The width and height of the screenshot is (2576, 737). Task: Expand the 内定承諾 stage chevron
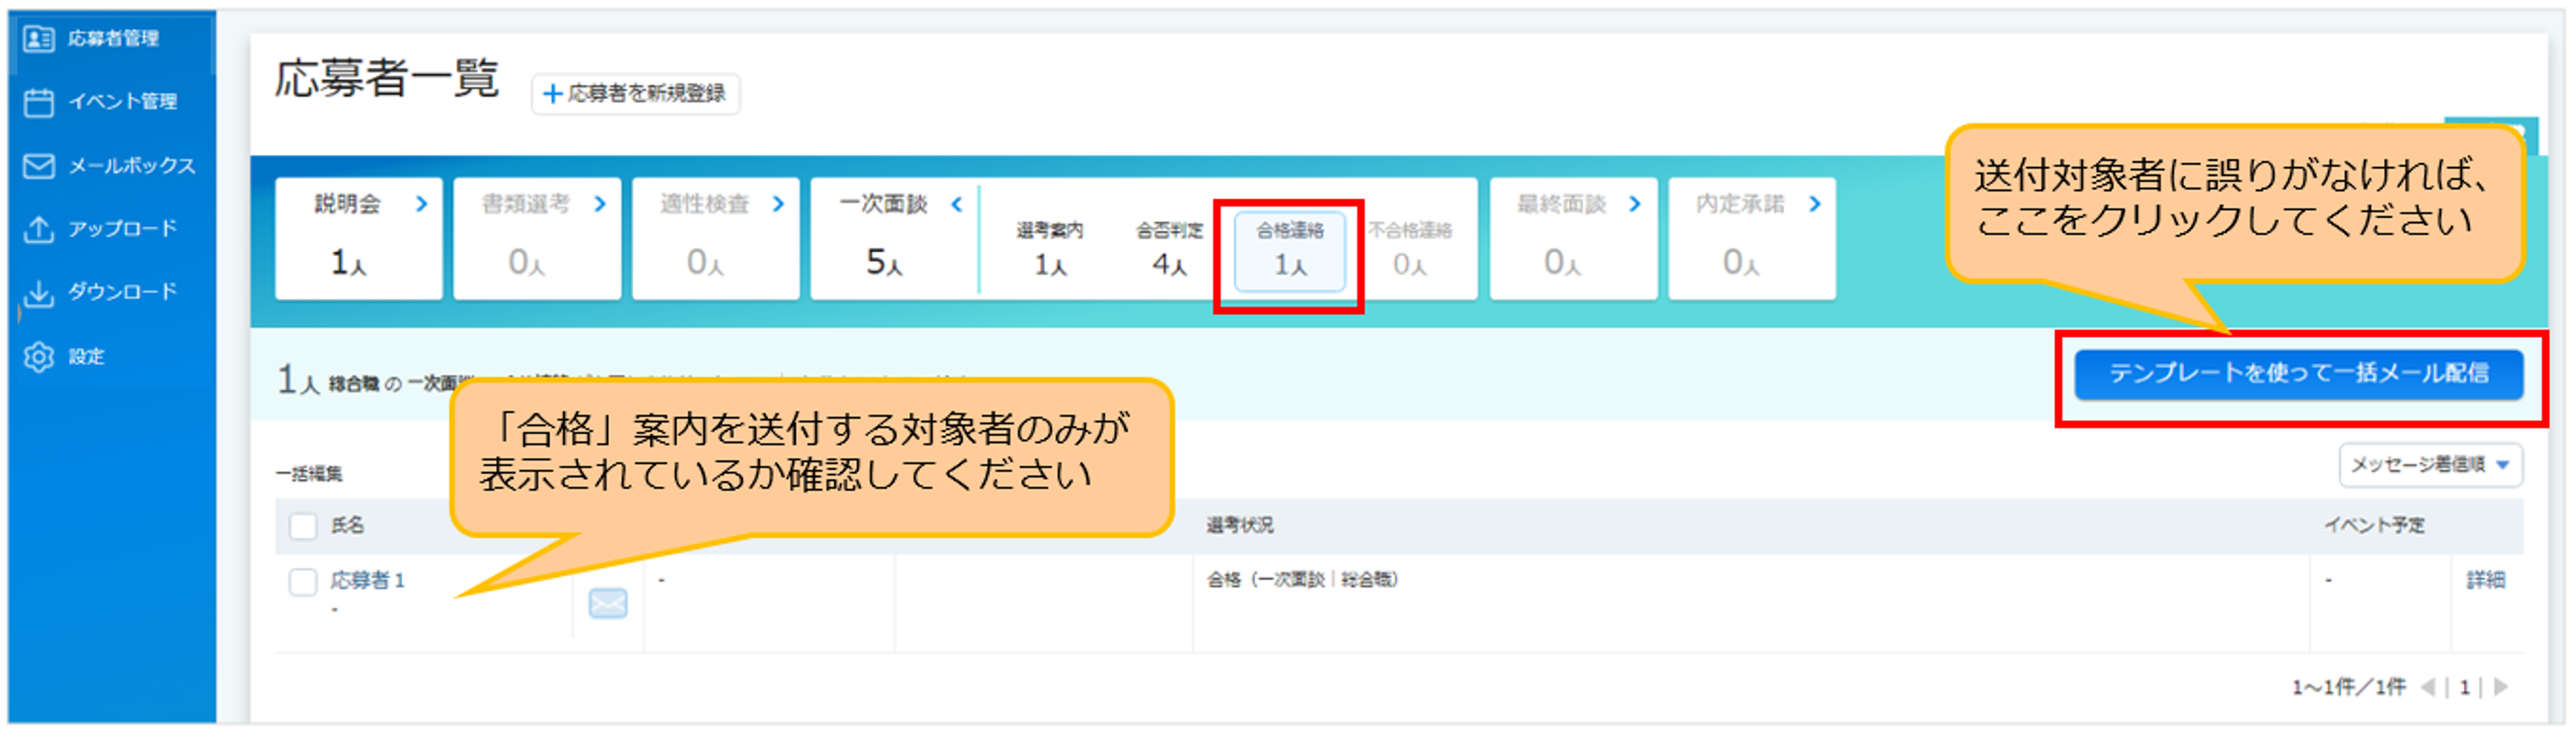pos(1815,204)
